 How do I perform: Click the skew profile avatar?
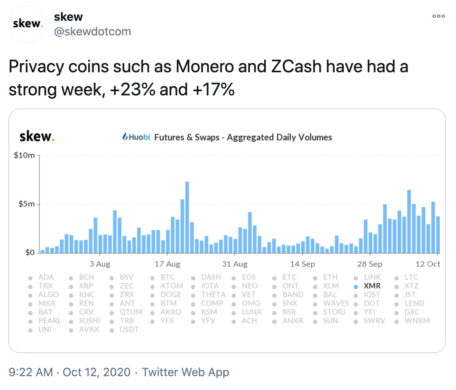27,24
